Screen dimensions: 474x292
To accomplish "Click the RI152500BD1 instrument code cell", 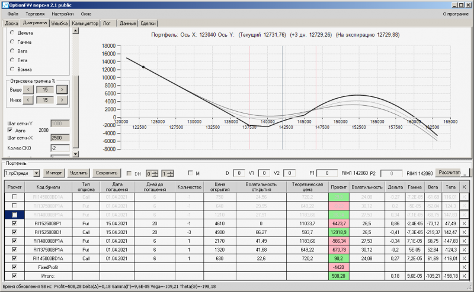I will pos(48,232).
